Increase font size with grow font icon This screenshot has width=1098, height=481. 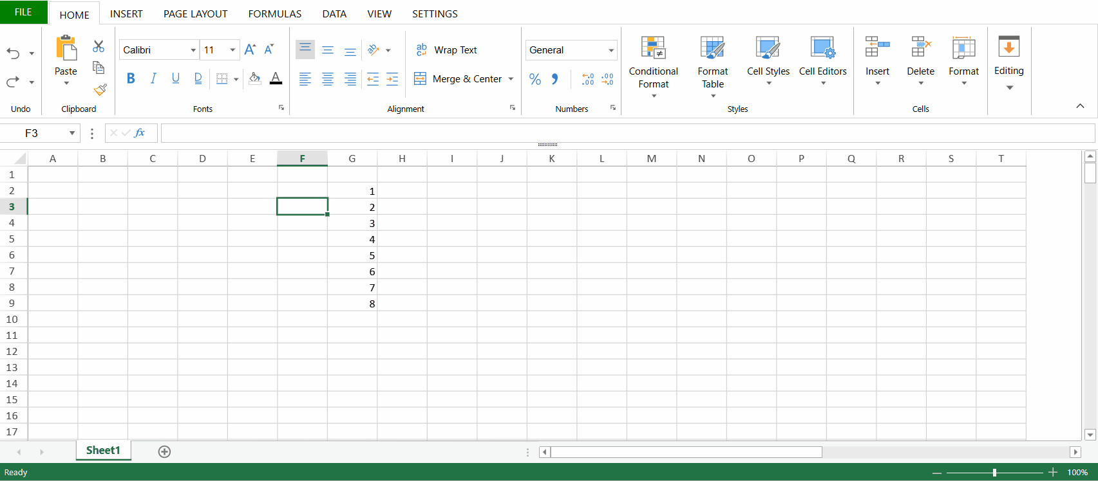pyautogui.click(x=251, y=50)
